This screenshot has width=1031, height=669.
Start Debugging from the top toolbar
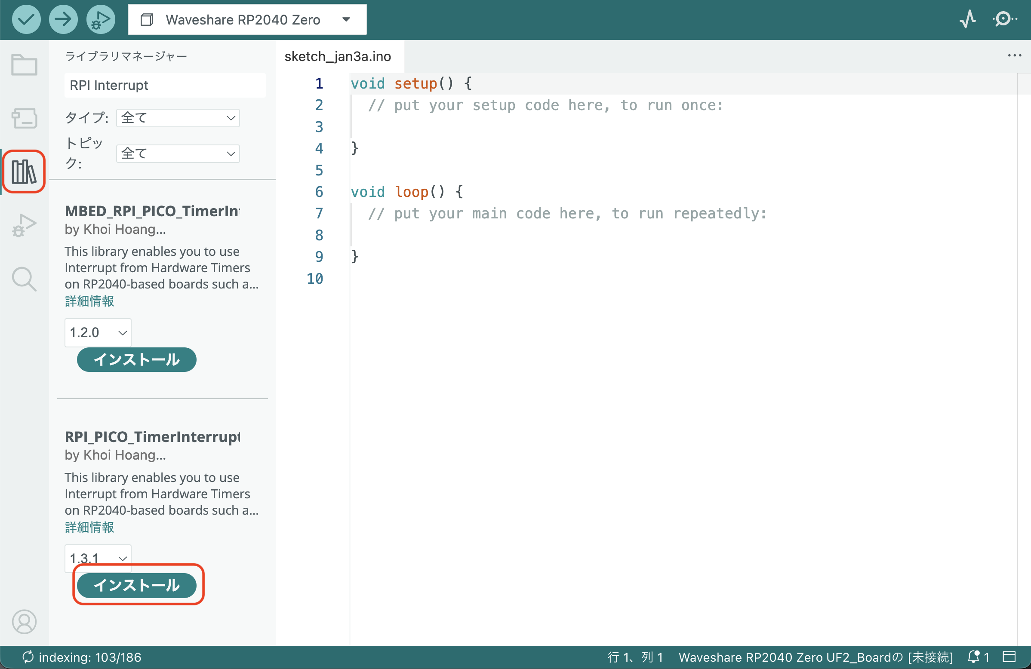(x=101, y=19)
